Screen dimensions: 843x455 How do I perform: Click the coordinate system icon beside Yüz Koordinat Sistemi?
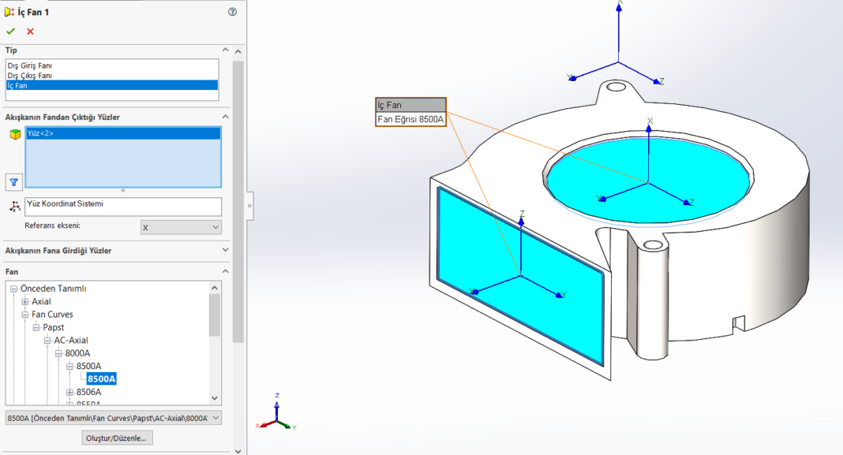[13, 206]
